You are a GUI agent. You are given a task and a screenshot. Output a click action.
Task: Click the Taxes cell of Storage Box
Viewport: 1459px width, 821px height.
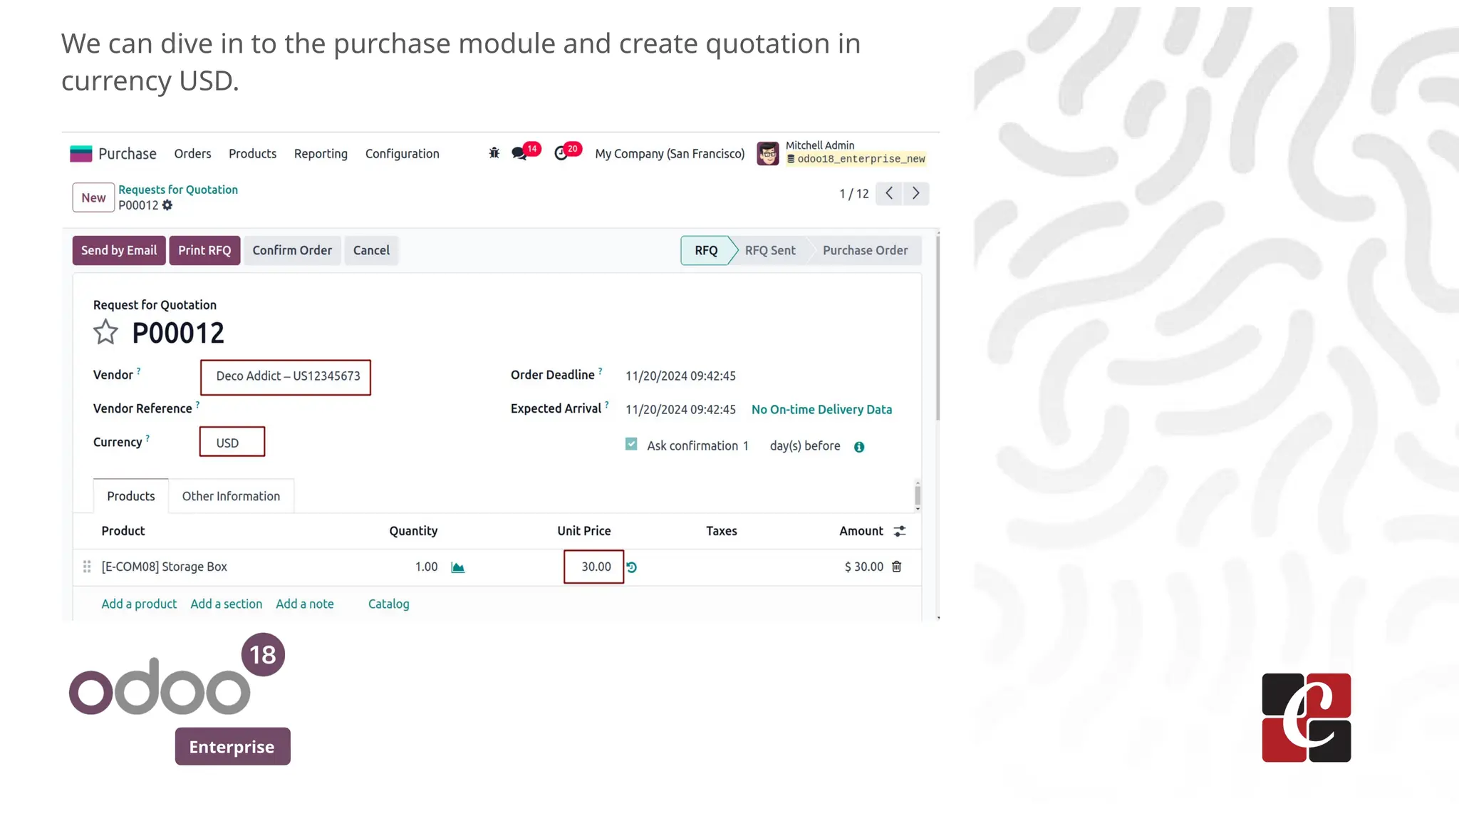click(722, 567)
